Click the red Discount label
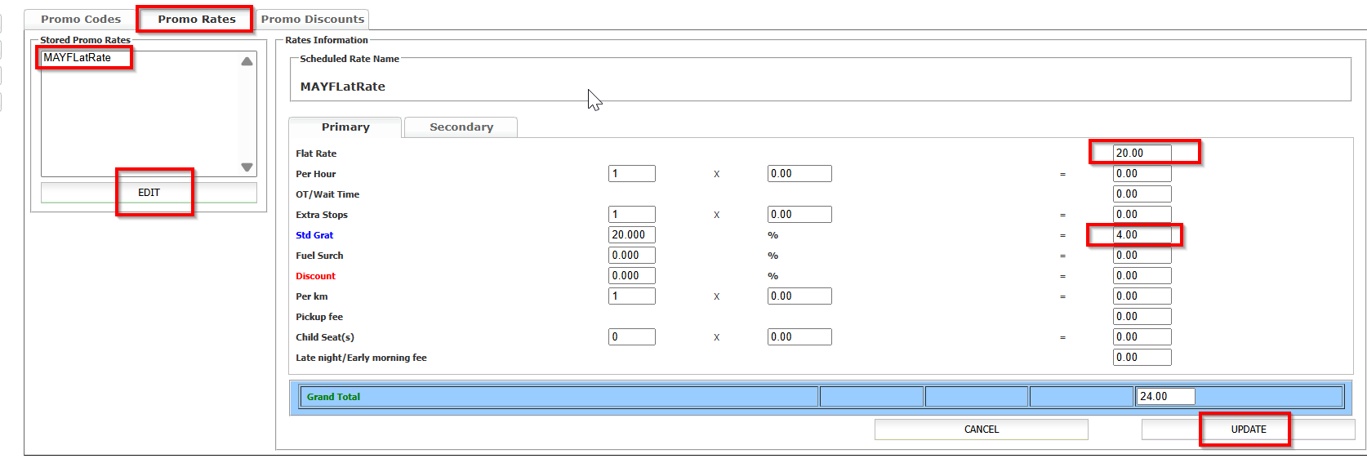This screenshot has height=463, width=1367. 315,276
